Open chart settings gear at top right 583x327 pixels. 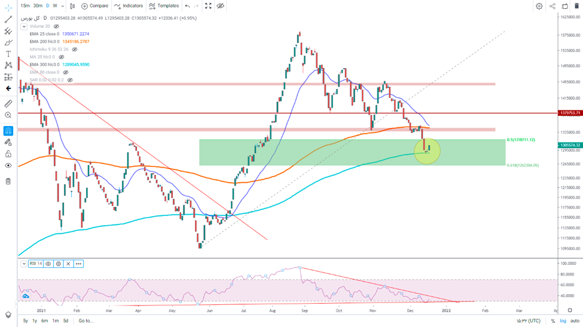click(539, 6)
